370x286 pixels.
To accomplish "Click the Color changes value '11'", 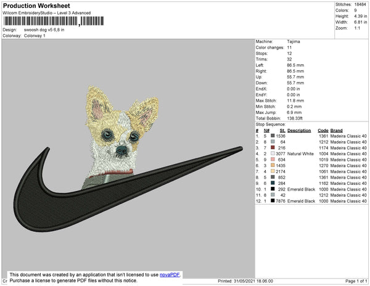I will click(x=289, y=47).
